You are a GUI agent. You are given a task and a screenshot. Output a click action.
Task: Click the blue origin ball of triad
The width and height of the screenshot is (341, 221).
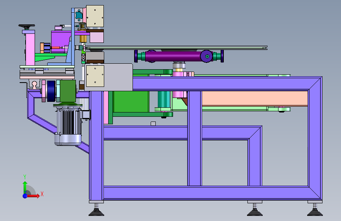[x=25, y=196]
